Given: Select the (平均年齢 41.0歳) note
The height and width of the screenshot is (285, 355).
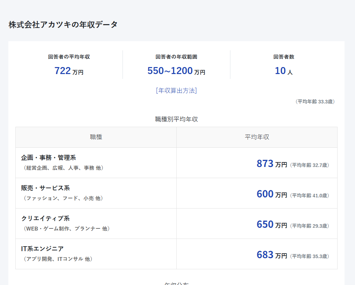Looking at the screenshot, I should (310, 196).
